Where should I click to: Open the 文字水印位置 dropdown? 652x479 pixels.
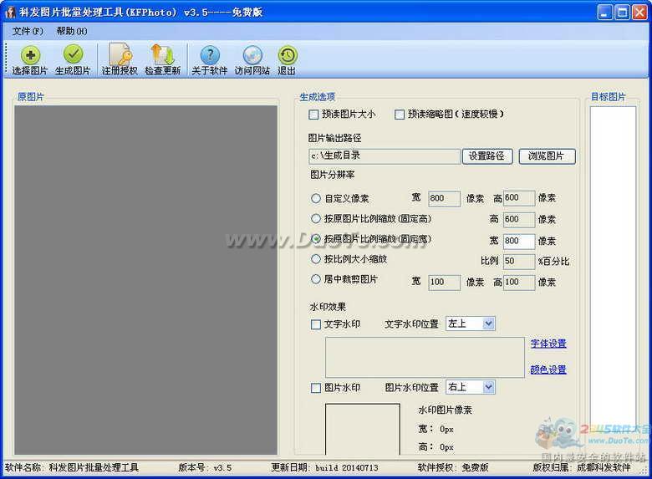click(x=471, y=324)
